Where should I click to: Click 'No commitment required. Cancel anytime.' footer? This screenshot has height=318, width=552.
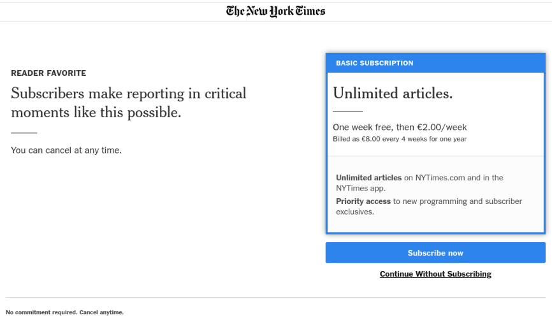click(65, 312)
